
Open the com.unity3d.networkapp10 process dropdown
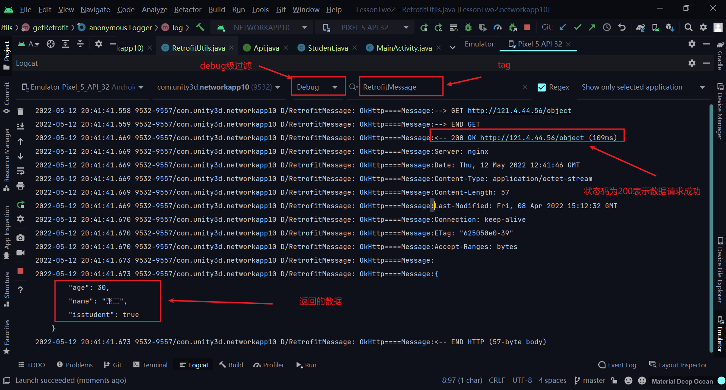point(219,87)
